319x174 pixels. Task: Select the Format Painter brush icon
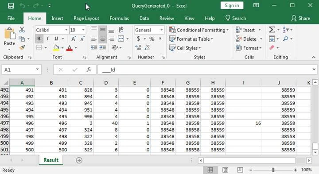22,47
